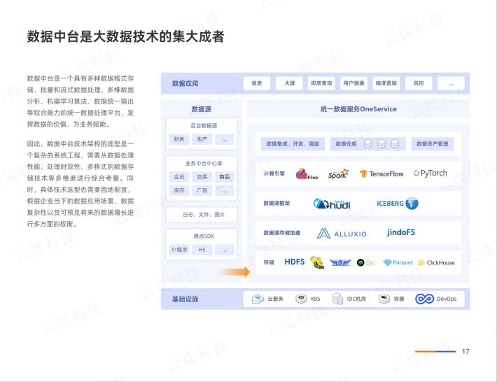Click the 业务中台中心库 label
Screen dimensions: 497x382
click(204, 163)
